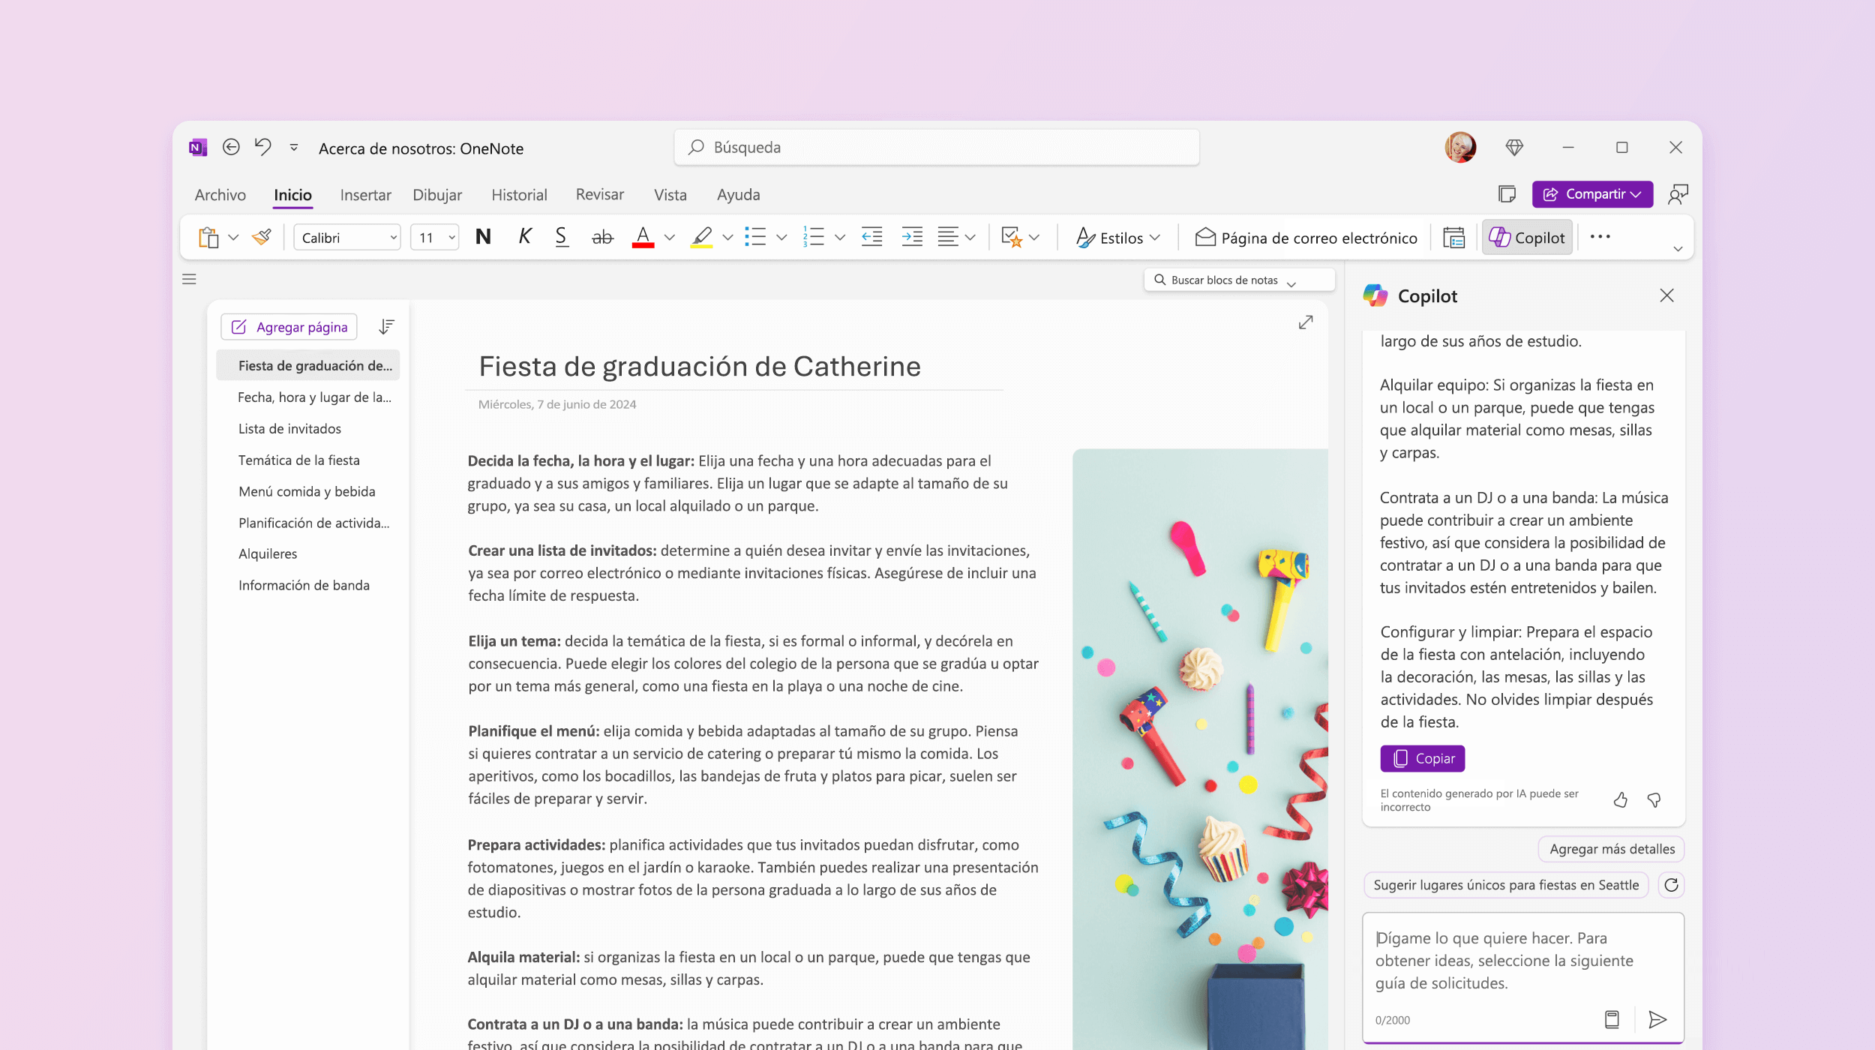Viewport: 1875px width, 1050px height.
Task: Open the comments person icon
Action: pos(1678,194)
